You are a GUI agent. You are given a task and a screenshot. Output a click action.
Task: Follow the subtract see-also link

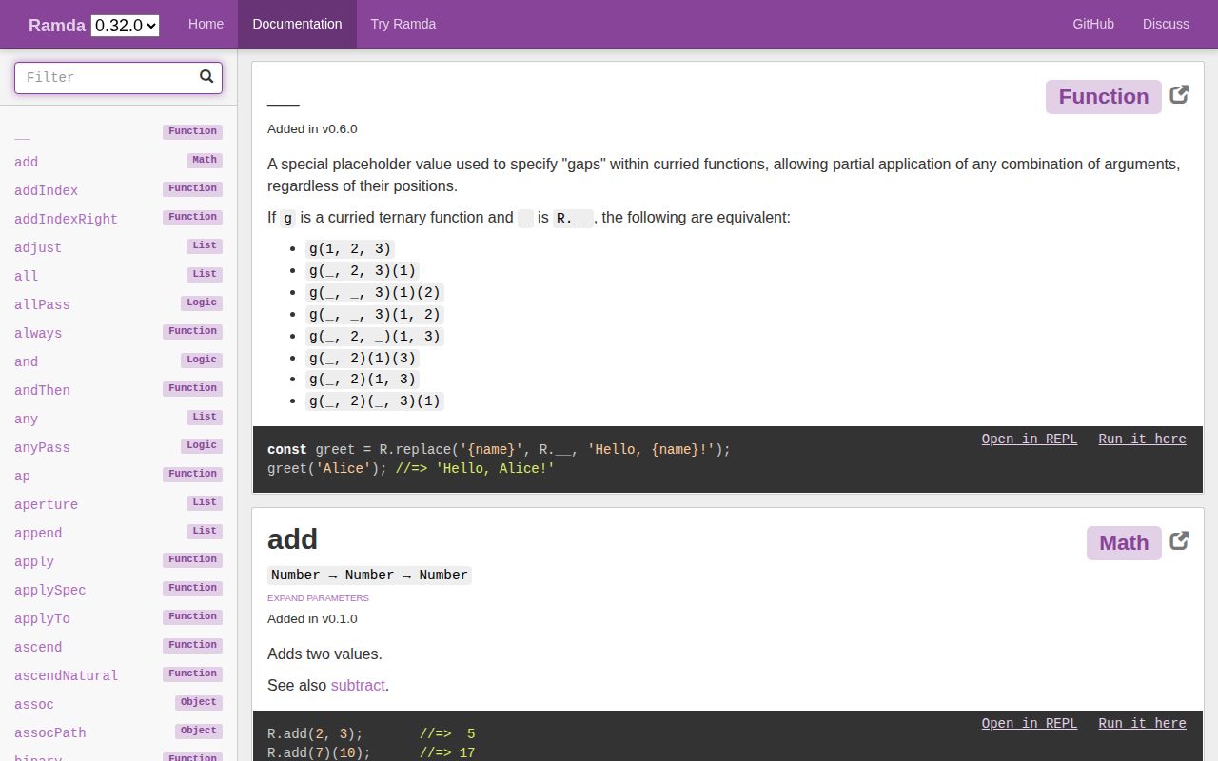coord(358,685)
